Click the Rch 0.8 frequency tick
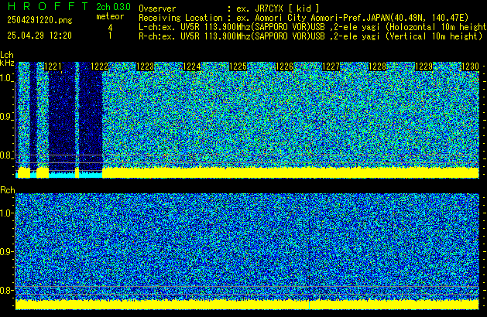487x317 pixels. point(6,290)
